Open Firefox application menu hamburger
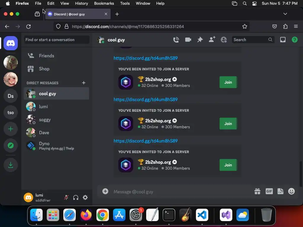This screenshot has width=303, height=227. click(296, 26)
